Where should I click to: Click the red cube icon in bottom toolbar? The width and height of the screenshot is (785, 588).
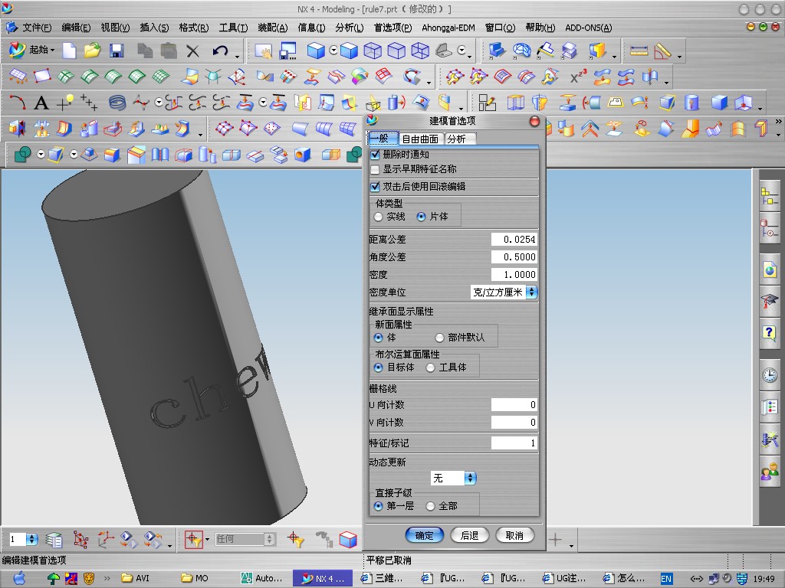348,540
